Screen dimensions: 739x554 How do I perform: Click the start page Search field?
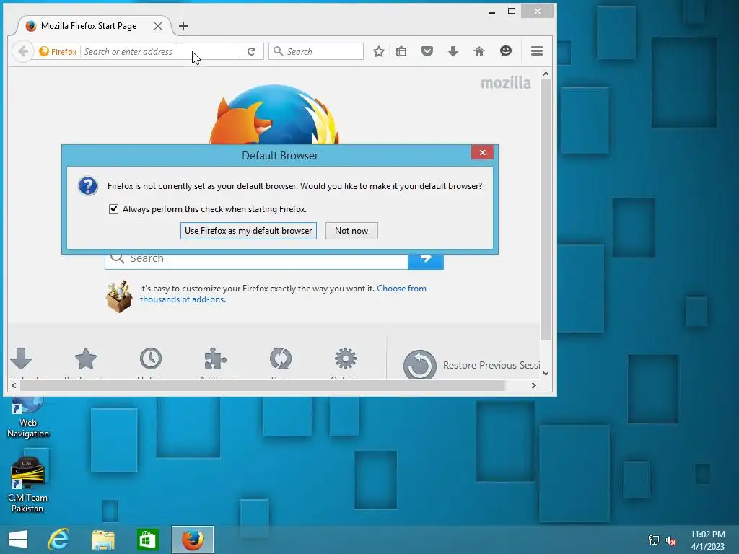(256, 260)
